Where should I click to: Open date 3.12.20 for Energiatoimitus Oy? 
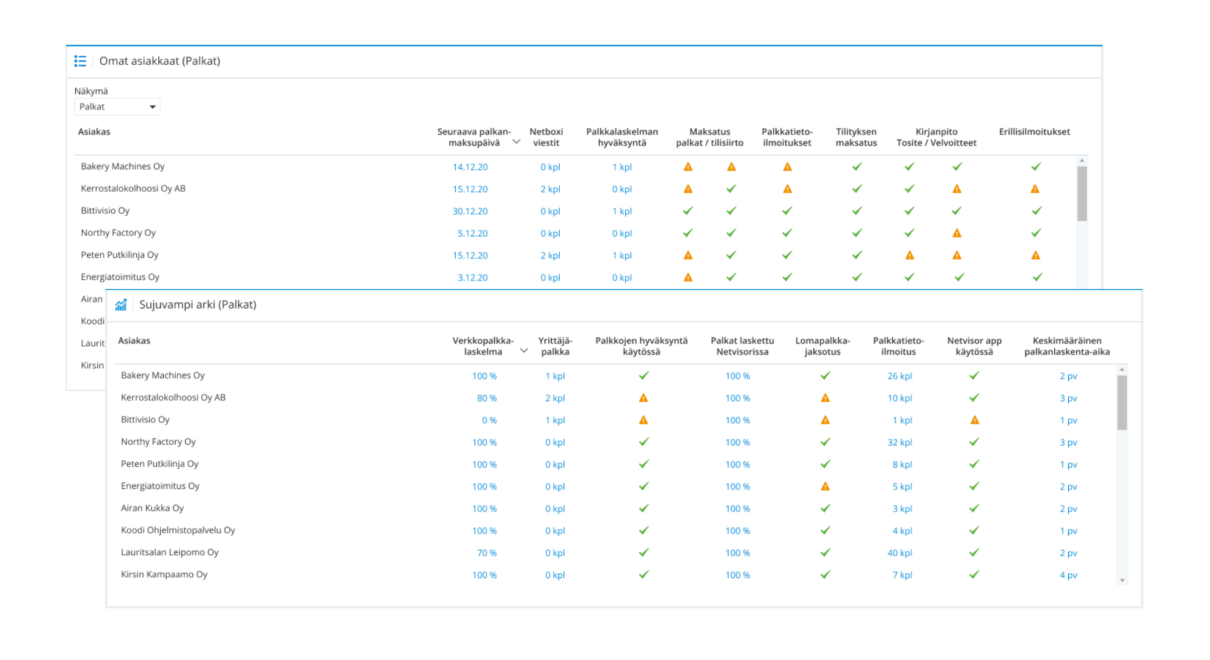tap(472, 277)
